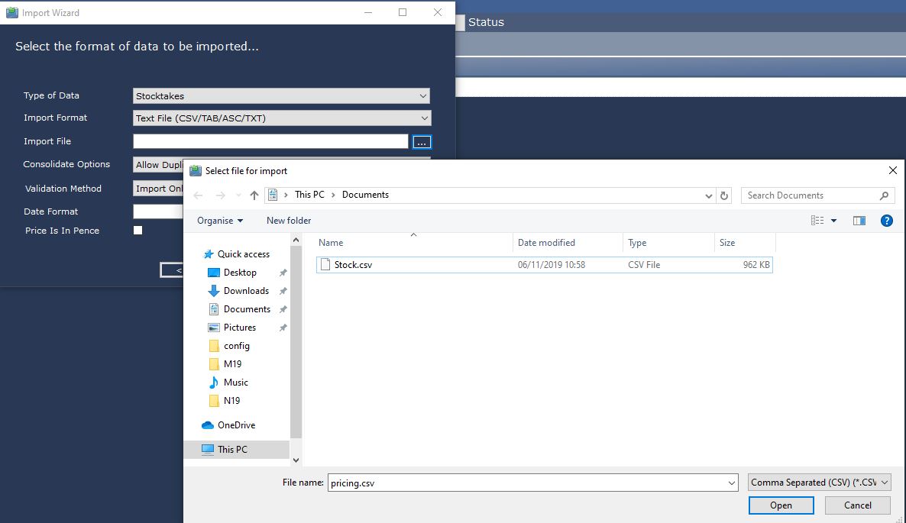The image size is (906, 523).
Task: Click the Desktop icon in sidebar
Action: pos(214,273)
